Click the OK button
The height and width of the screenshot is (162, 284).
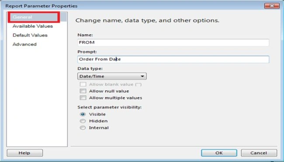tap(219, 153)
